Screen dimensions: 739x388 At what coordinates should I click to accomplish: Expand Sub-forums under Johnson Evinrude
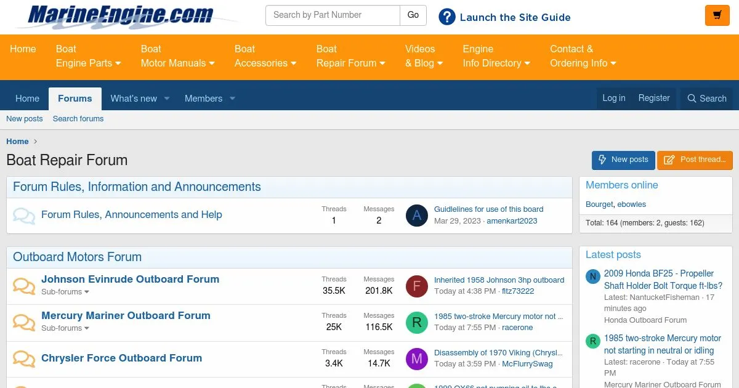click(x=65, y=292)
